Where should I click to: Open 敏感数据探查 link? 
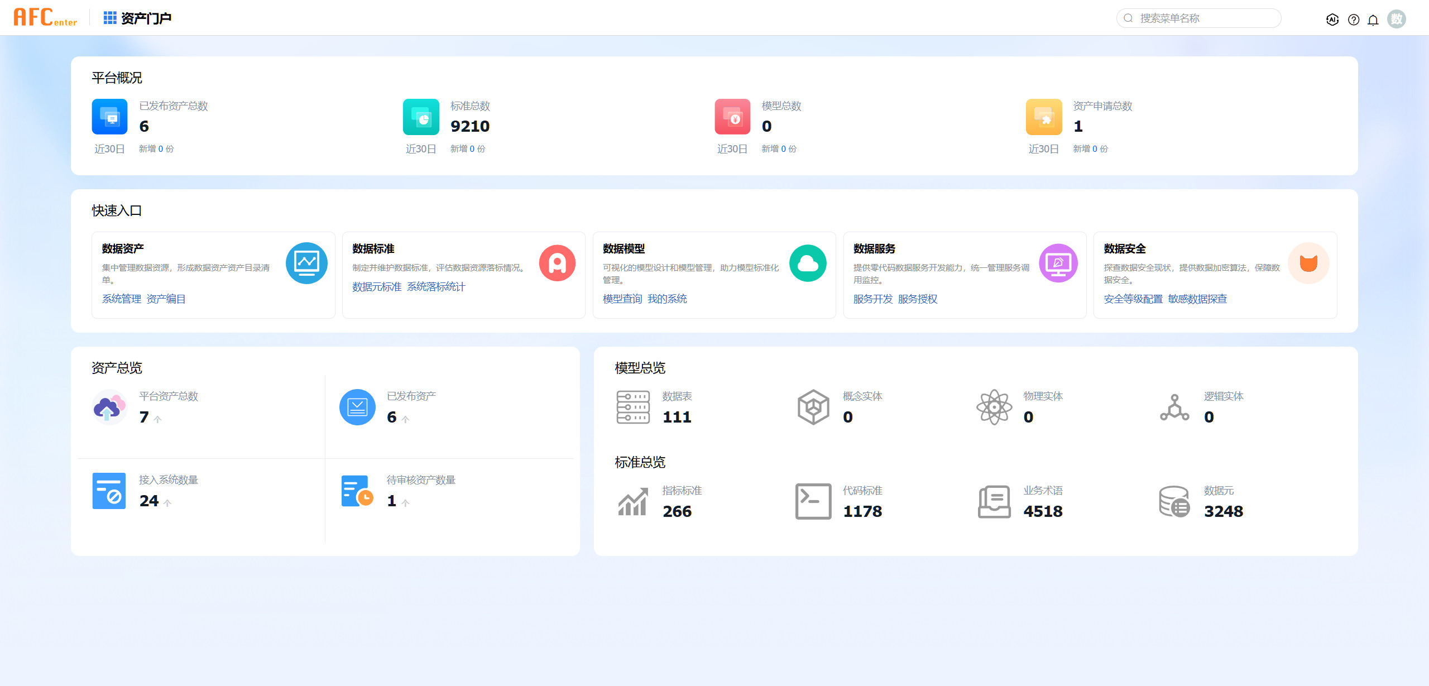pos(1197,299)
